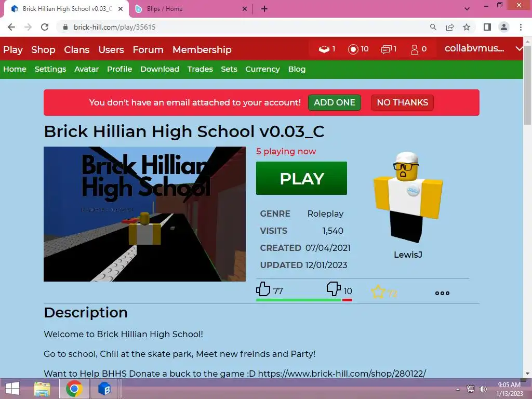The width and height of the screenshot is (532, 399).
Task: Go to Home in the green bar
Action: pyautogui.click(x=15, y=69)
